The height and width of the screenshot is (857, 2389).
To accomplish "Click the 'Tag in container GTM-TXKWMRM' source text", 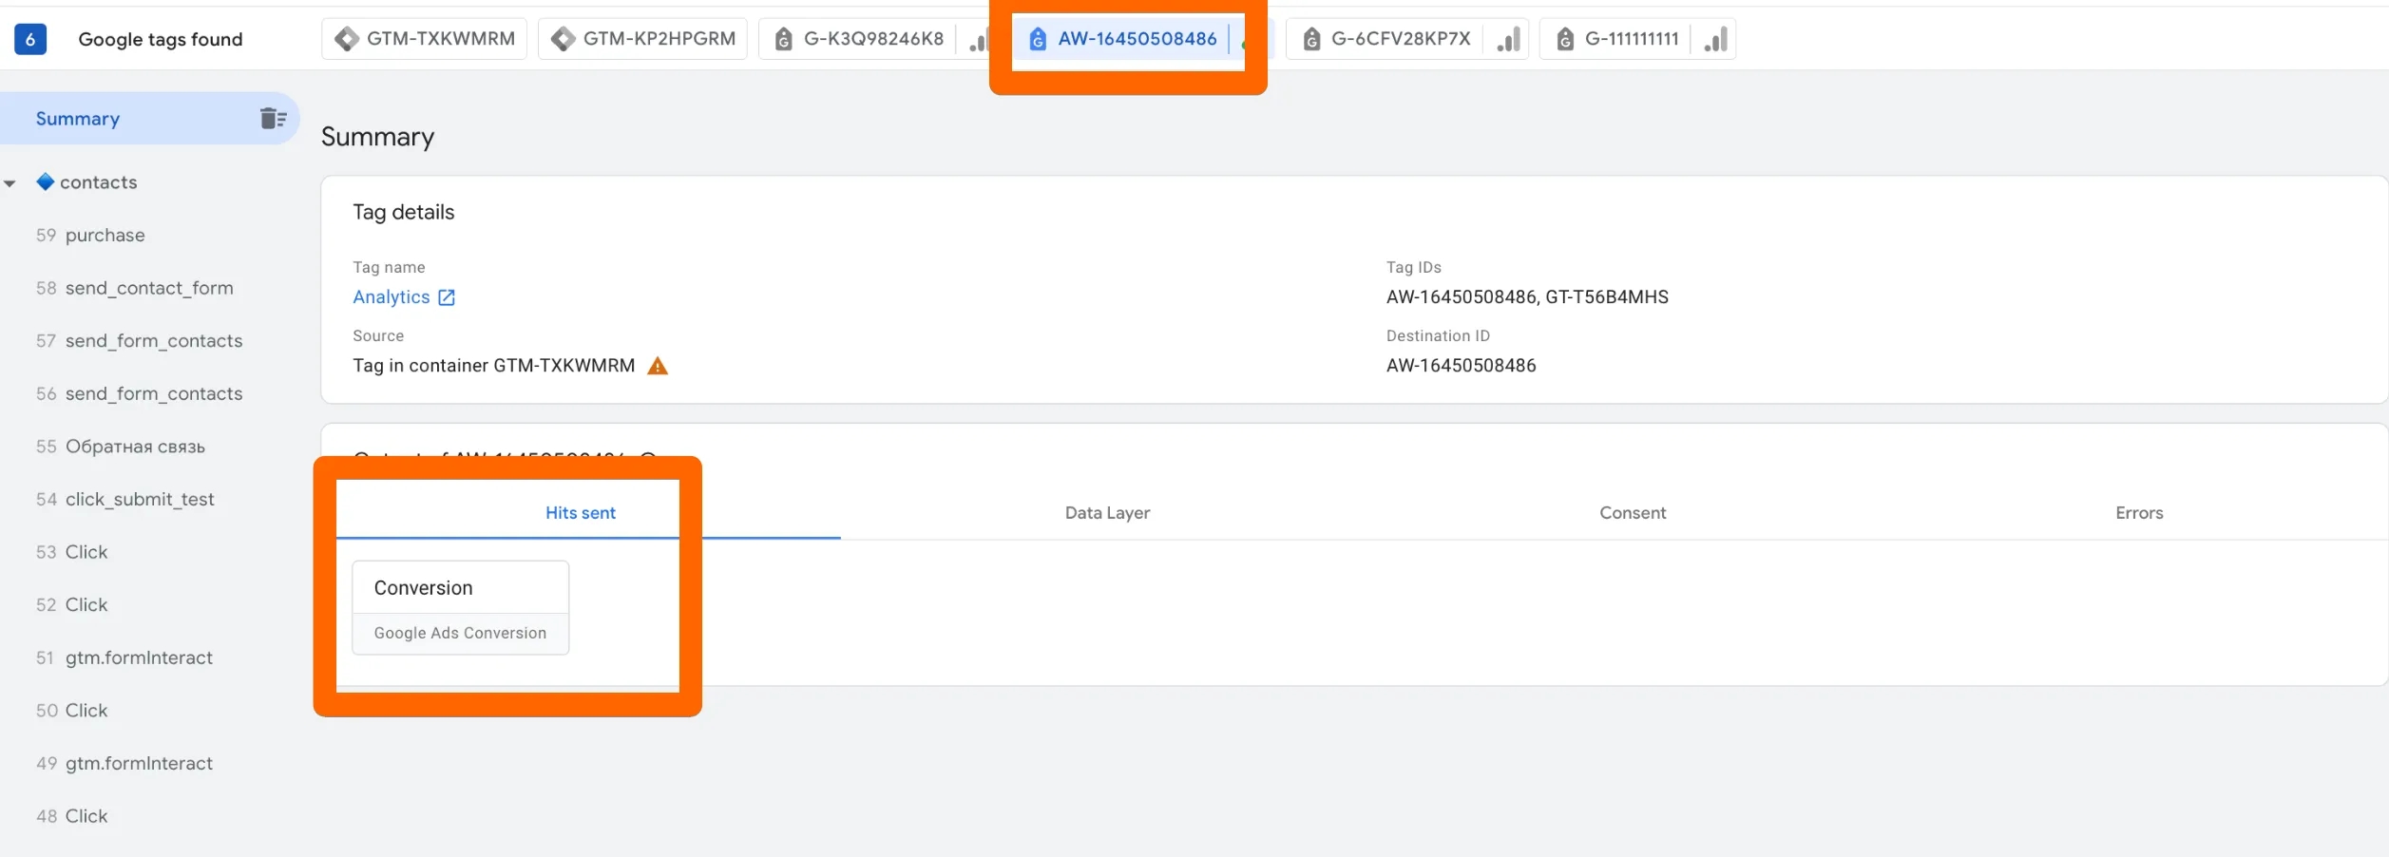I will click(x=494, y=366).
